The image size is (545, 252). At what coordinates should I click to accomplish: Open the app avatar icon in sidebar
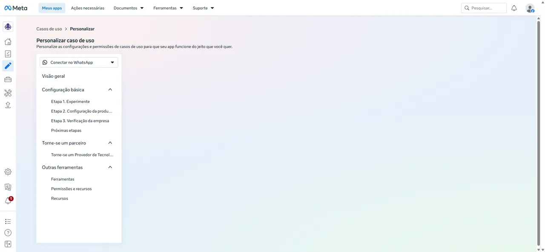pos(8,27)
